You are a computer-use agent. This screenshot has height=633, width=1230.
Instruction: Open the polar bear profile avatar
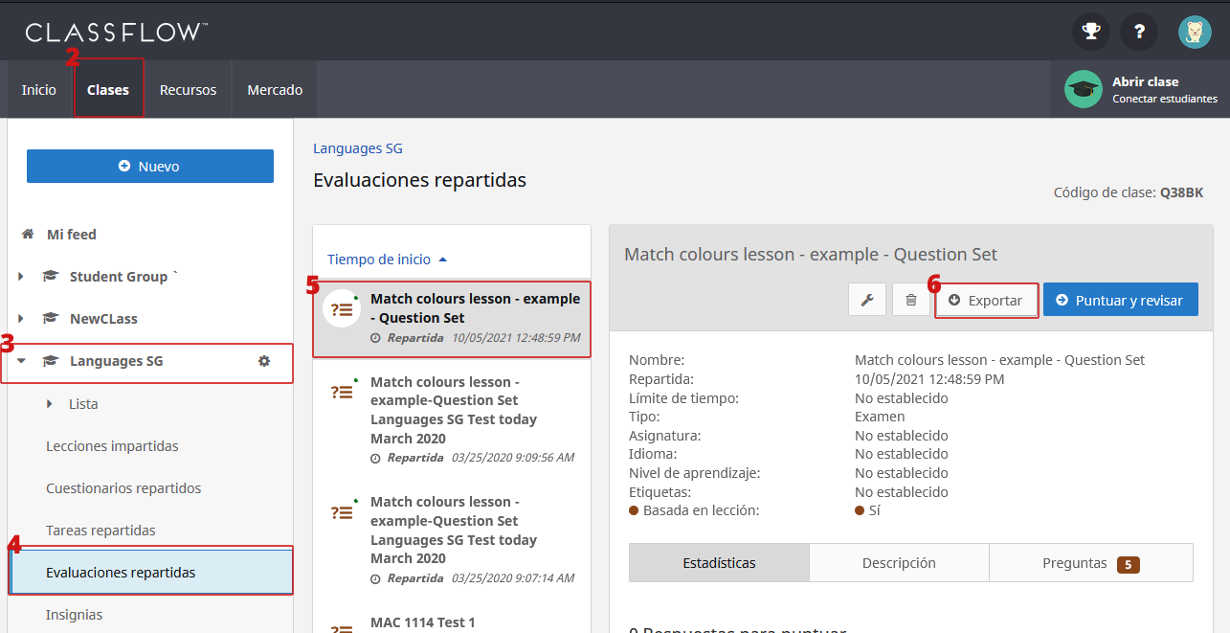click(x=1195, y=32)
